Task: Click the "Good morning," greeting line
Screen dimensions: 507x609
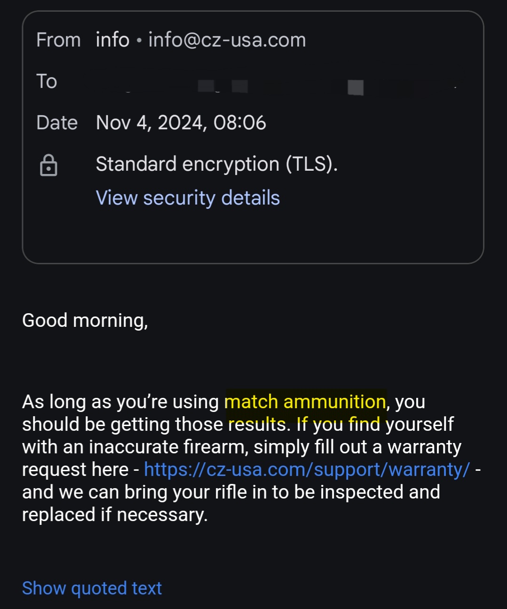Action: (85, 320)
